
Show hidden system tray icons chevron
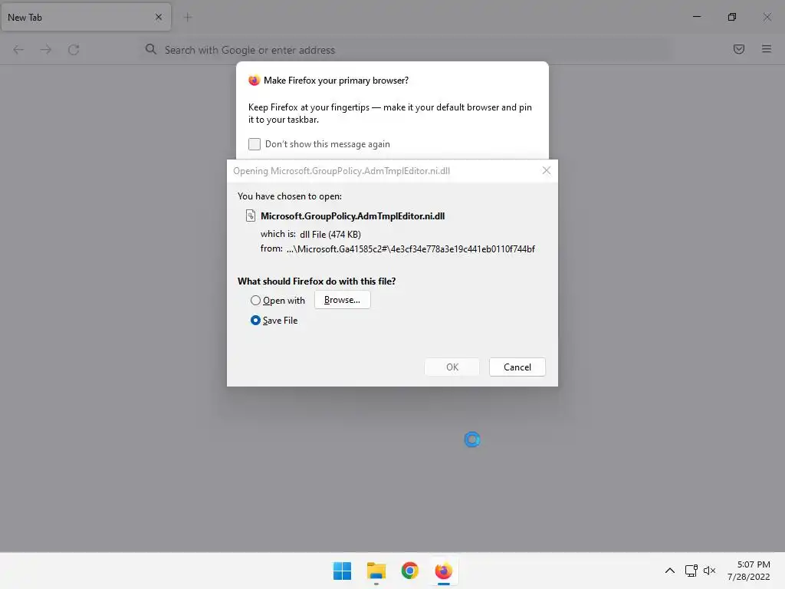click(670, 571)
